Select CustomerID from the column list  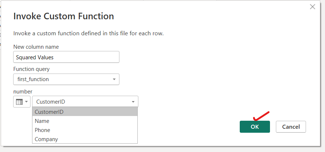(49, 112)
